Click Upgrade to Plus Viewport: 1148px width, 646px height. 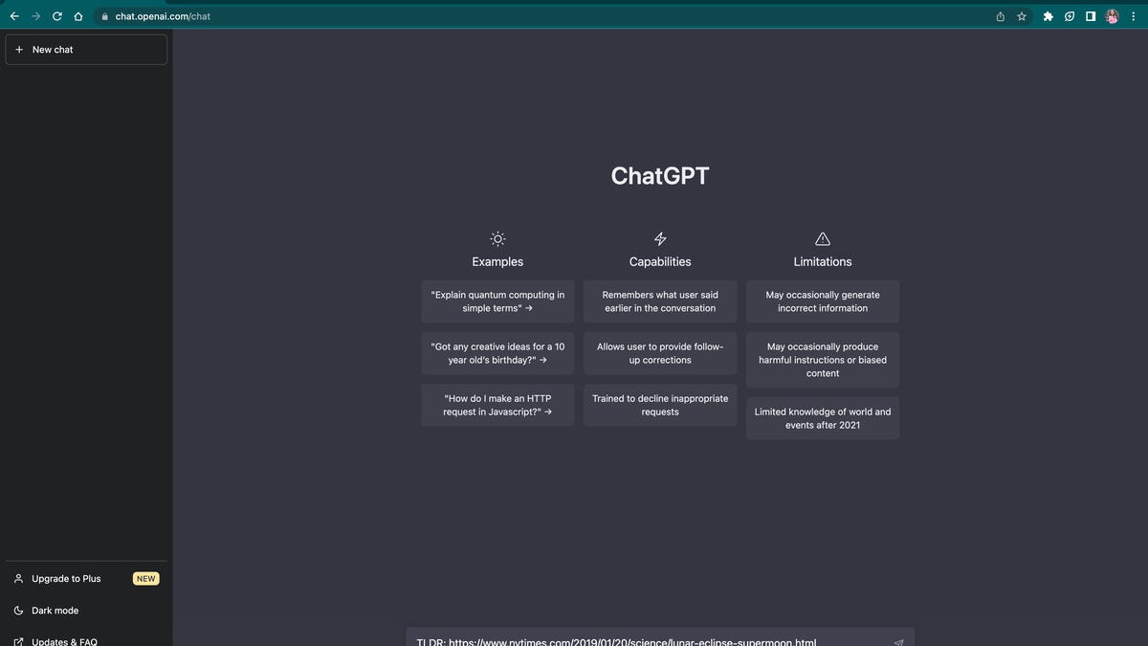pyautogui.click(x=66, y=579)
